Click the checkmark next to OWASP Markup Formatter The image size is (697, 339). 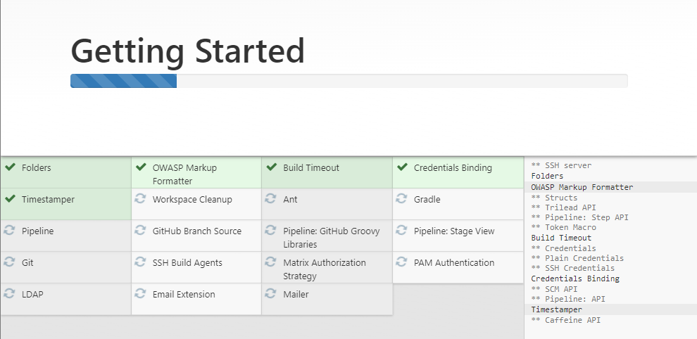point(141,168)
